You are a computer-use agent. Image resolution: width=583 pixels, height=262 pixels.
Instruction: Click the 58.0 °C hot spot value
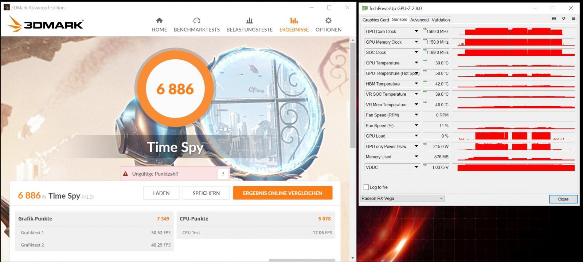(x=436, y=74)
